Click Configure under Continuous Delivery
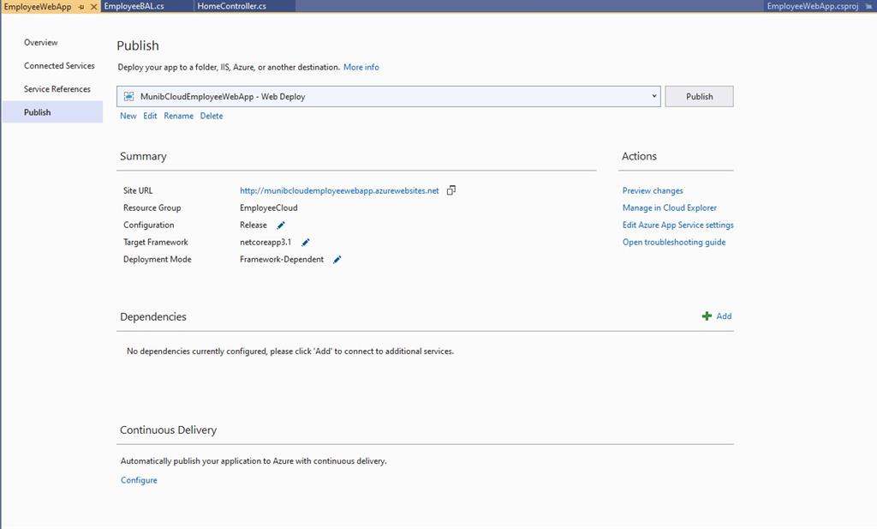Screen dimensions: 877x529 139,480
